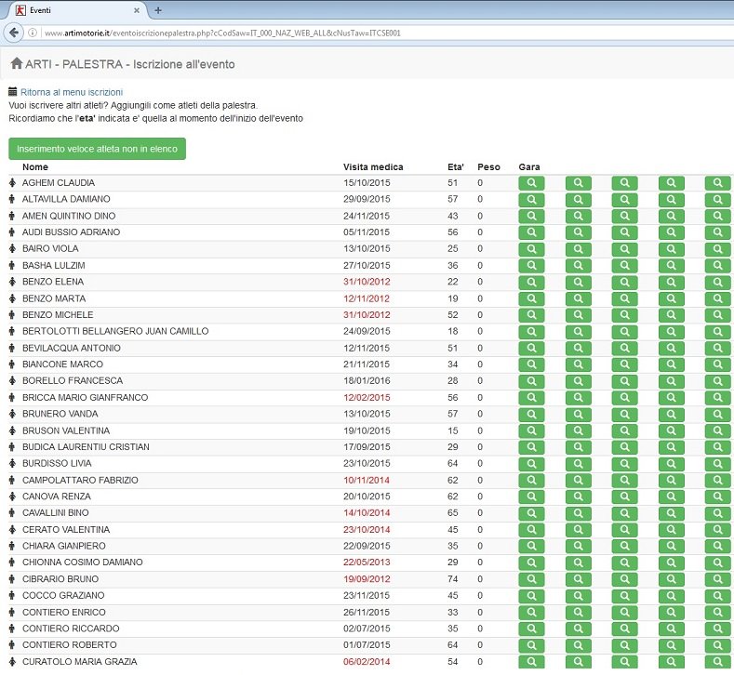734x675 pixels.
Task: Click the home icon beside ARTI - PALESTRA
Action: coord(16,64)
